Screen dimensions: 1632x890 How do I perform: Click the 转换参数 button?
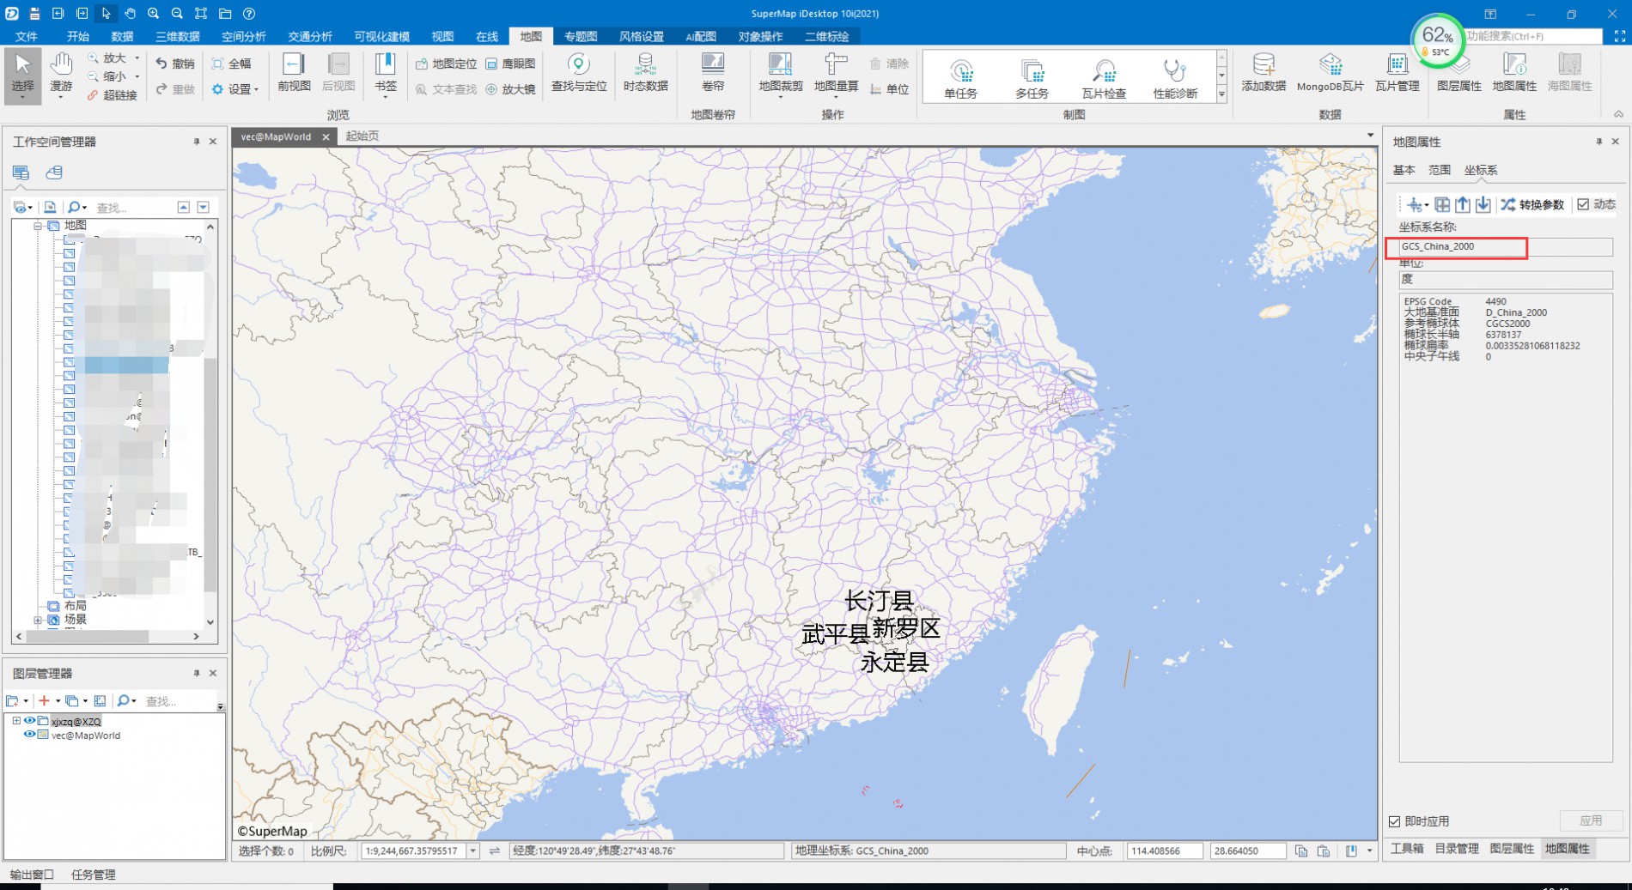pyautogui.click(x=1532, y=204)
